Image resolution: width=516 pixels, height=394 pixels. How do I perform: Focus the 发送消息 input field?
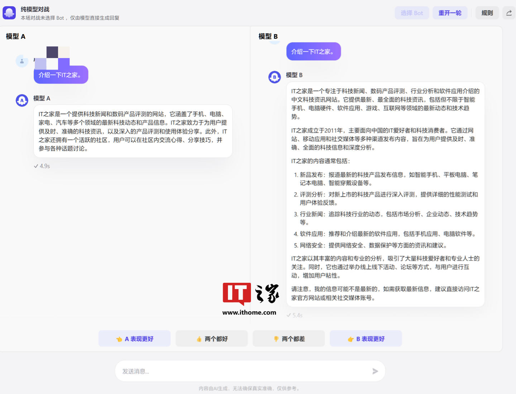pos(250,371)
